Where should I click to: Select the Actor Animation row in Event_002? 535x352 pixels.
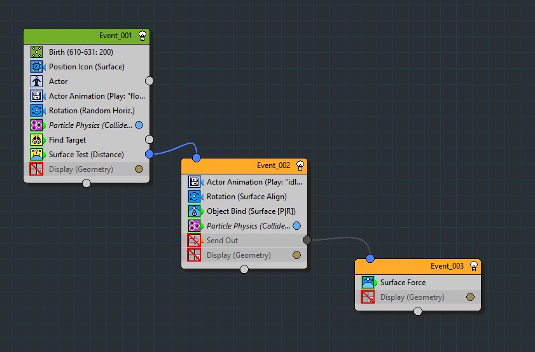[x=253, y=182]
